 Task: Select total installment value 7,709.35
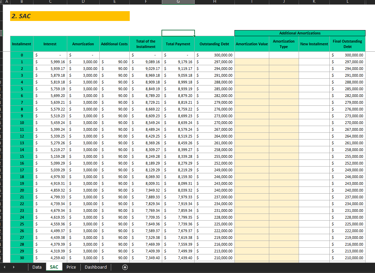pyautogui.click(x=146, y=217)
